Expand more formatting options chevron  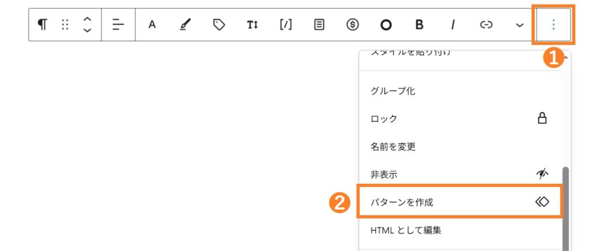(519, 25)
